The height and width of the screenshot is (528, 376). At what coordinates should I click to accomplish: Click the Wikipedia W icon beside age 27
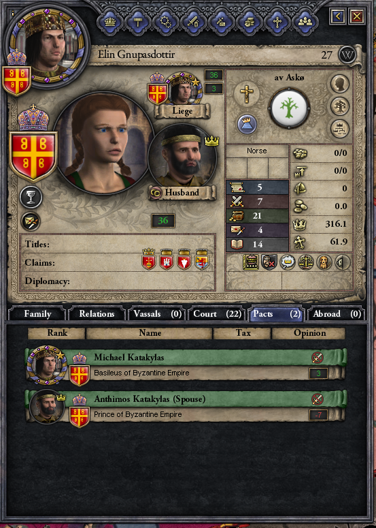347,55
